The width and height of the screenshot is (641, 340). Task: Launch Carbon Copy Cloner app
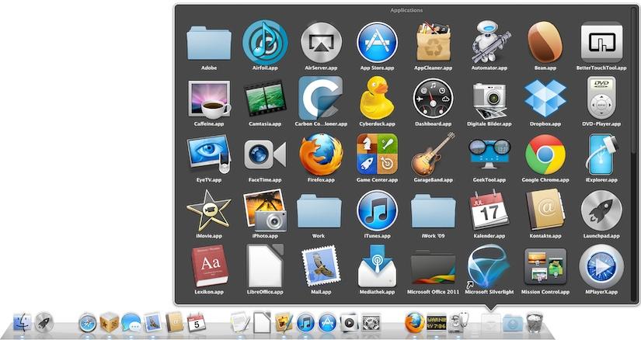(321, 99)
